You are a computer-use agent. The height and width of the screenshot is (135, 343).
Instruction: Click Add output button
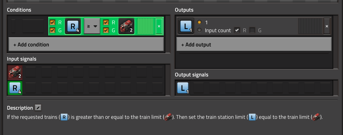tap(254, 45)
